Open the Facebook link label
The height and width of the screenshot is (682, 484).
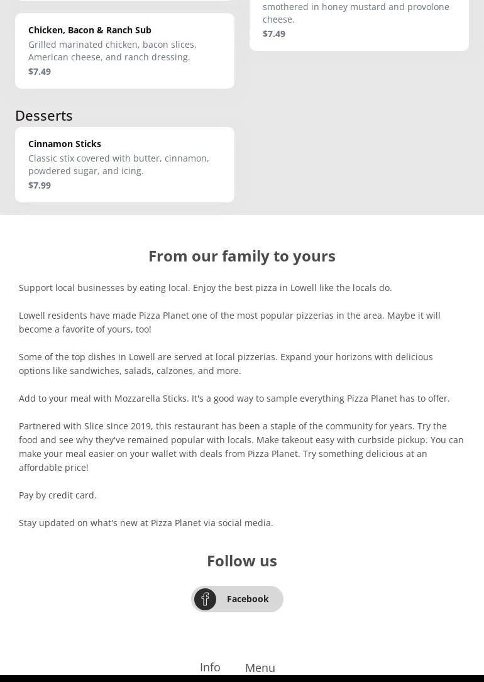(x=248, y=599)
